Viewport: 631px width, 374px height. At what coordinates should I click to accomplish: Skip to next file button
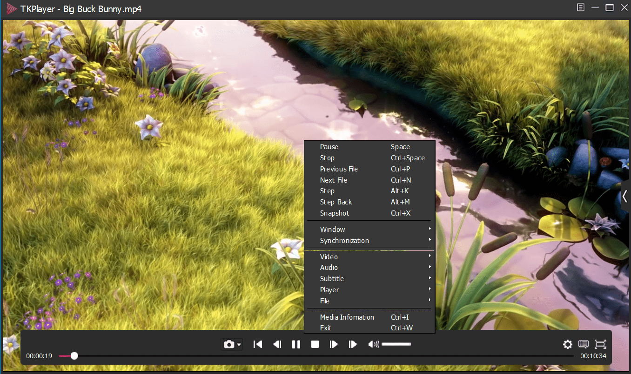point(353,344)
